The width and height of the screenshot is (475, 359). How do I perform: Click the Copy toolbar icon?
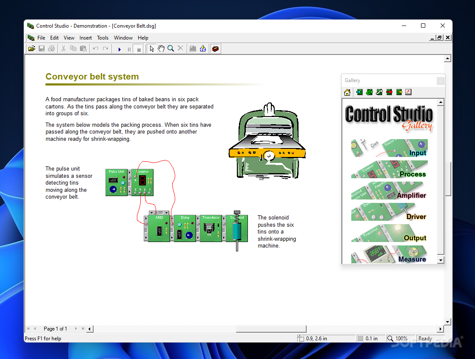click(x=73, y=48)
